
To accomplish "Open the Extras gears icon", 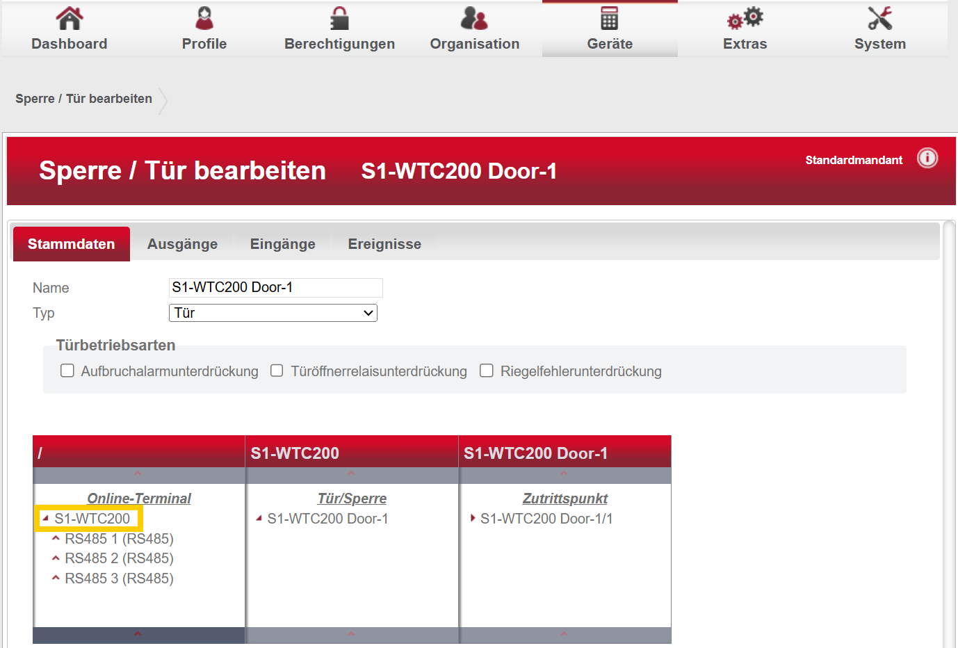I will click(745, 19).
